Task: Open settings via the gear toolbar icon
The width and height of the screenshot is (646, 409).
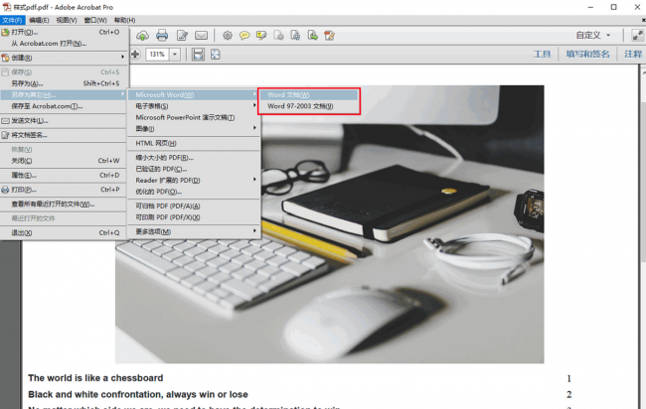Action: (x=227, y=36)
